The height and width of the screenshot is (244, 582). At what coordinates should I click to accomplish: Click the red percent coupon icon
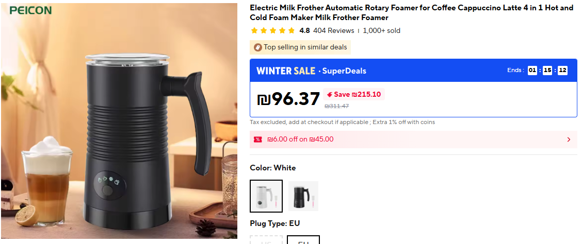click(257, 140)
